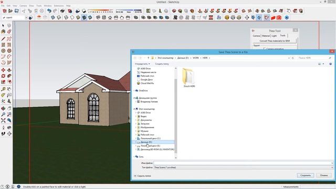Click WORK in address breadcrumb
The width and height of the screenshot is (336, 189).
coord(196,58)
